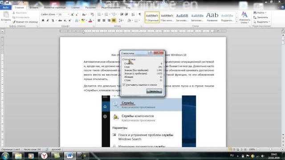Image resolution: width=285 pixels, height=160 pixels.
Task: Open the Yandex browser taskbar icon
Action: [44, 156]
